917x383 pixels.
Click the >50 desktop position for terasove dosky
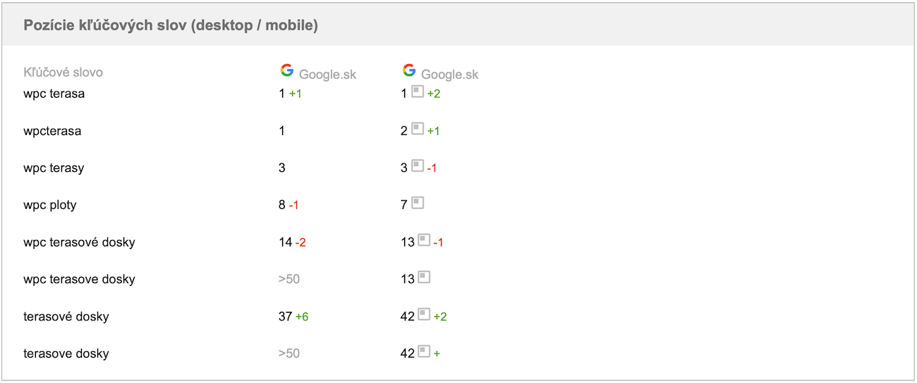click(x=289, y=353)
